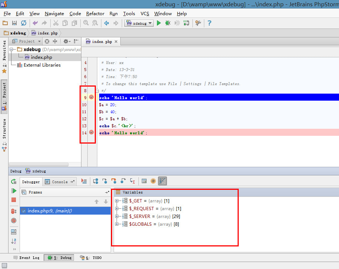Open Settings with the wrench icon
The height and width of the screenshot is (269, 339).
[198, 23]
